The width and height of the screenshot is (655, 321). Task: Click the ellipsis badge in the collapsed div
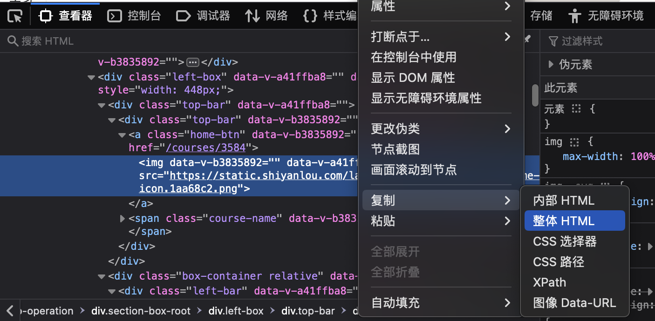point(192,62)
